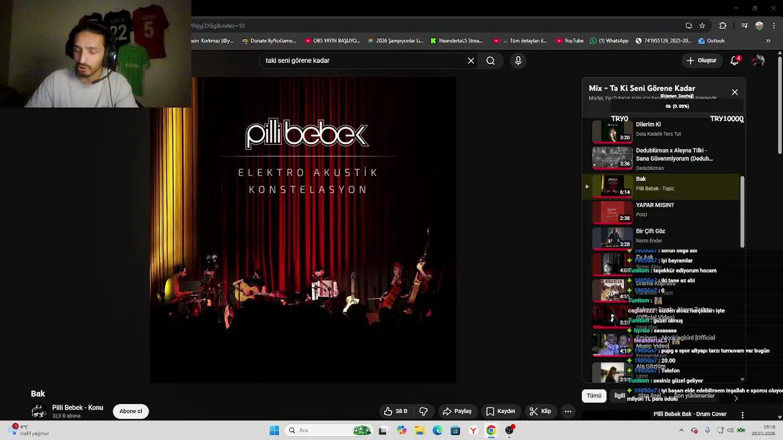
Task: Open the Oluştur create button
Action: click(701, 61)
